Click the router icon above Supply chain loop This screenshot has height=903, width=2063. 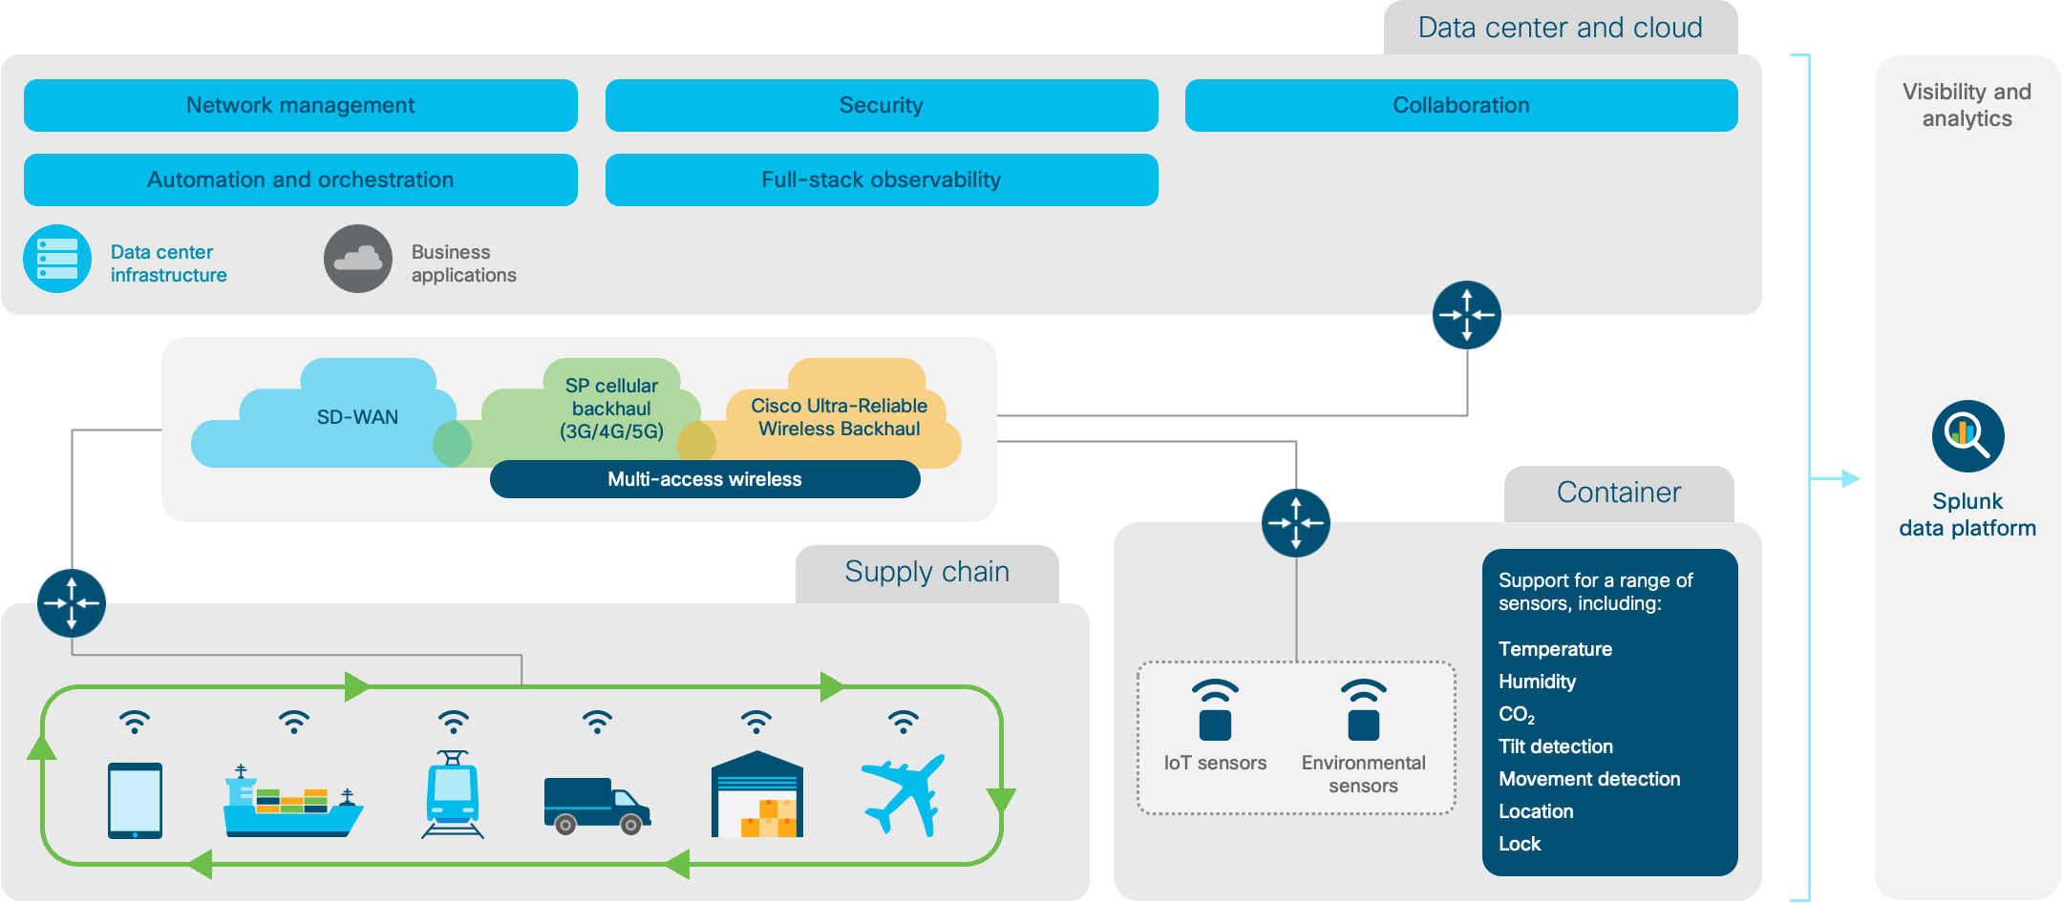(x=72, y=603)
